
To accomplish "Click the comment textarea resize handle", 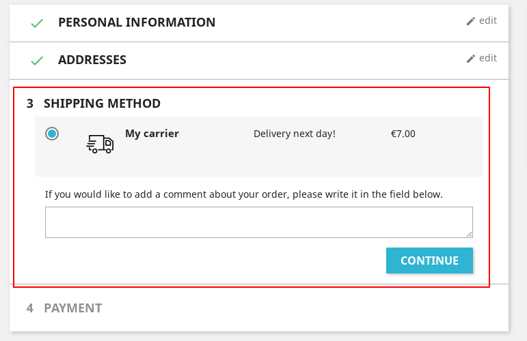I will (x=469, y=234).
